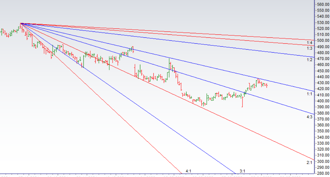Image resolution: width=330 pixels, height=177 pixels.
Task: Select the 1:3 Gann fan line label
Action: (x=309, y=48)
